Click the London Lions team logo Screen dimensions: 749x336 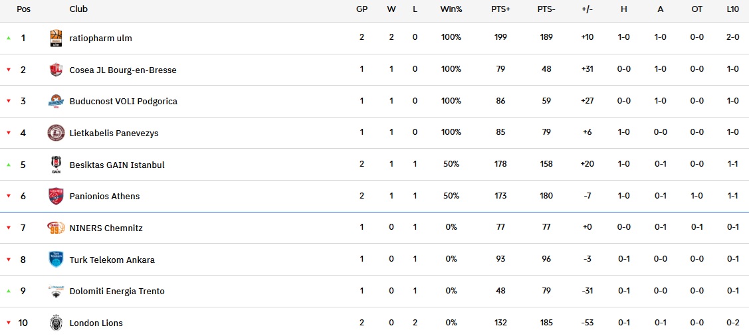tap(56, 323)
